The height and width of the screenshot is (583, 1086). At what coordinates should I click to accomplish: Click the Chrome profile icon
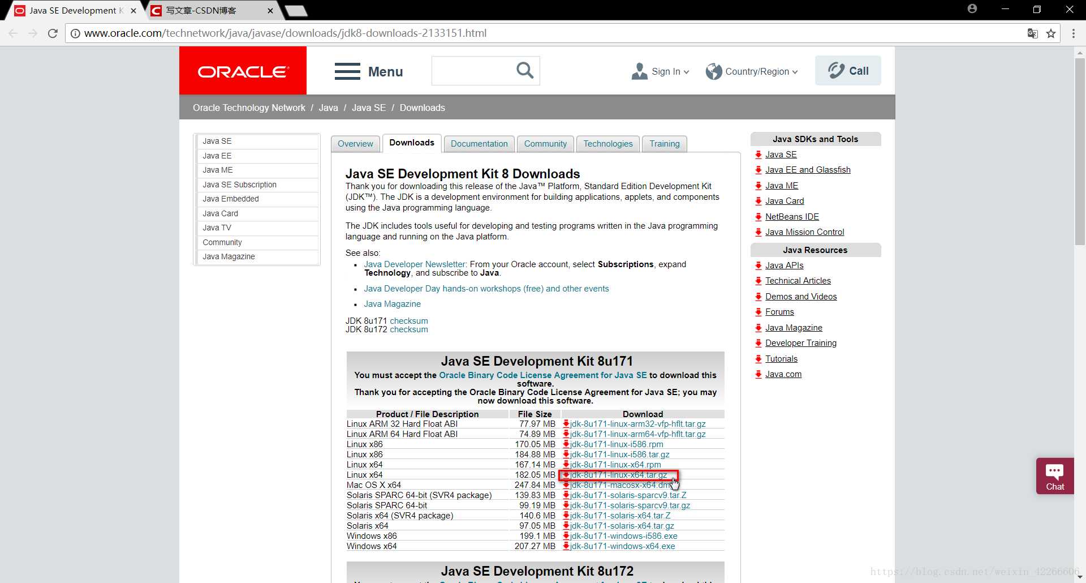click(972, 8)
